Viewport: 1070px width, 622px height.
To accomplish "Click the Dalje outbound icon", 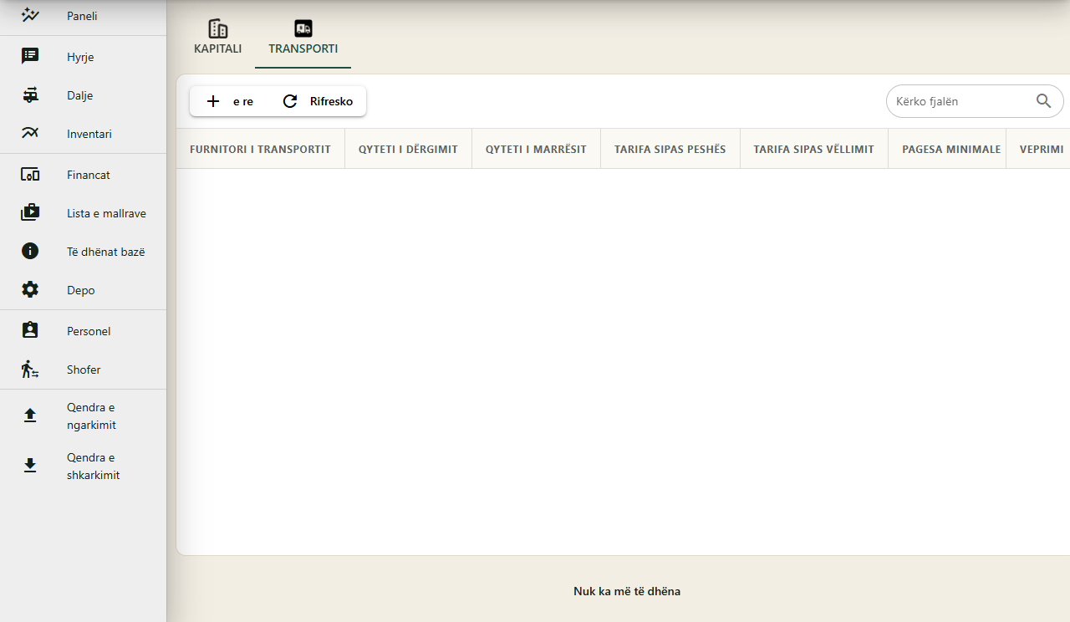I will point(30,95).
